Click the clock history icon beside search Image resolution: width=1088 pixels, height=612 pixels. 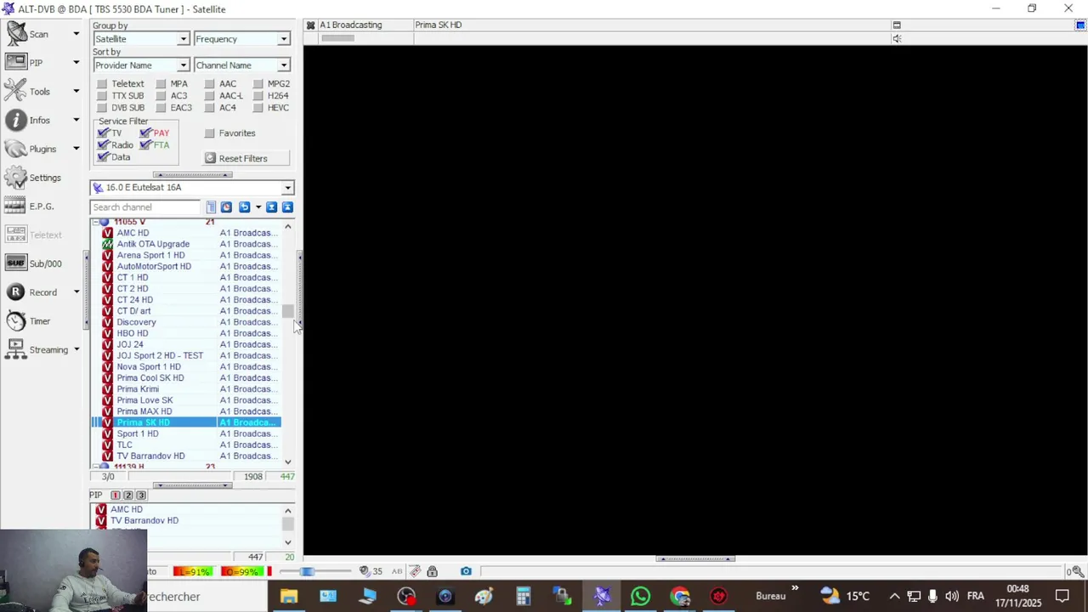click(x=226, y=207)
